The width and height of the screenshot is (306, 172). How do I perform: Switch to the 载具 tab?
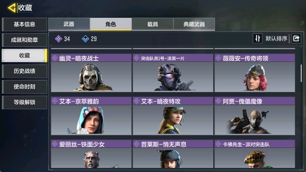click(x=152, y=24)
